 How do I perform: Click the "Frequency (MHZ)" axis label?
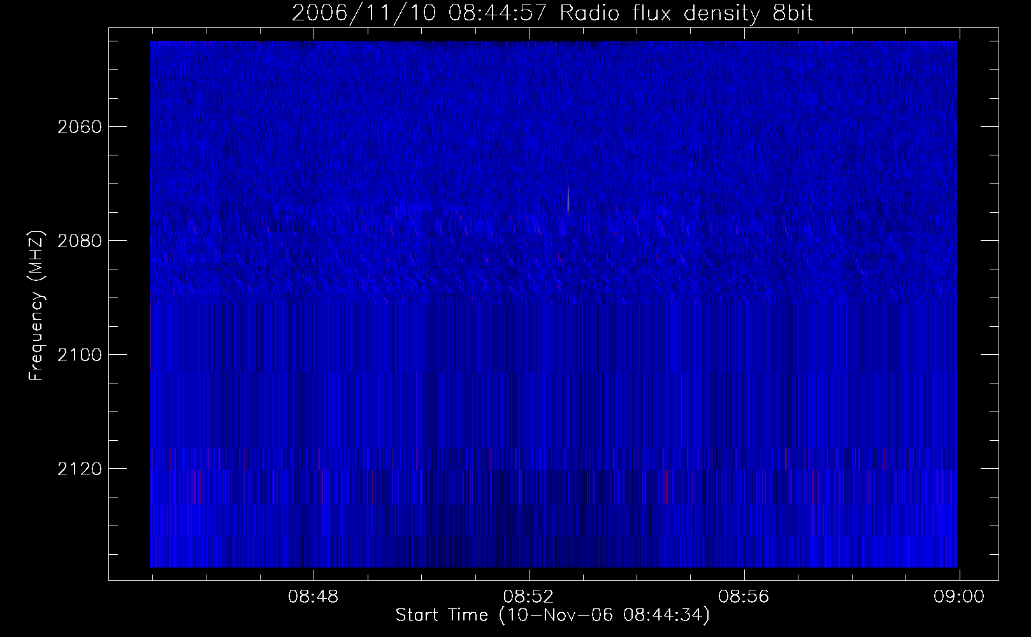click(x=37, y=306)
